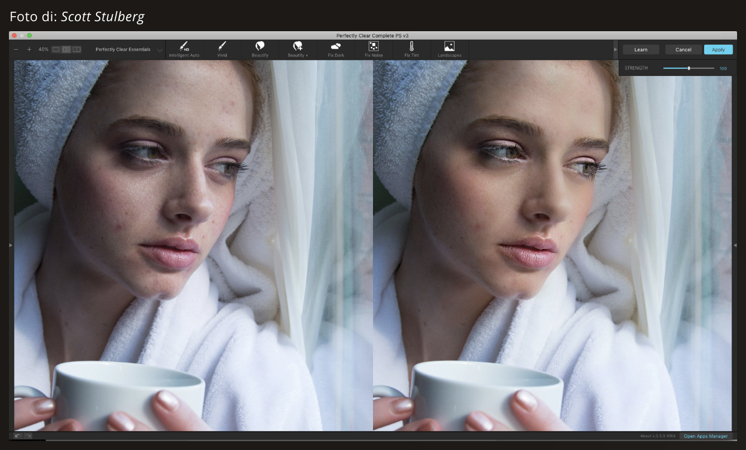Select the Fix Dark preset
Viewport: 746px width, 450px height.
(x=336, y=49)
